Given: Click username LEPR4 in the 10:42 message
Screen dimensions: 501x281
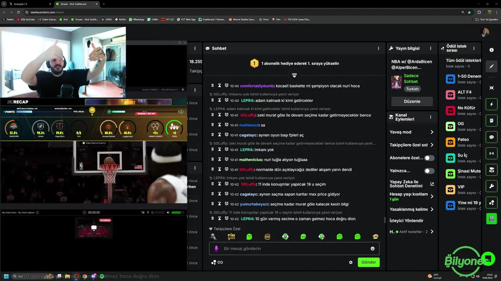Looking at the screenshot, I should pyautogui.click(x=247, y=219).
